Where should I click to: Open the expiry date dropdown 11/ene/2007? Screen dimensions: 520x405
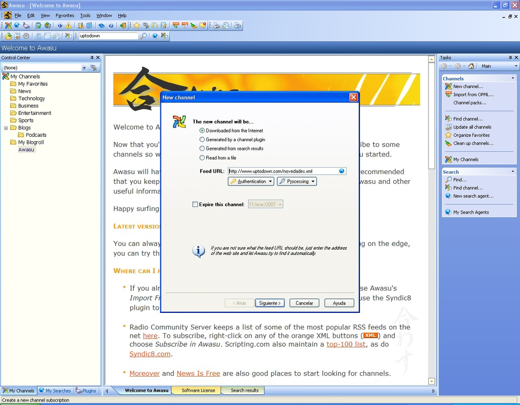(x=280, y=205)
